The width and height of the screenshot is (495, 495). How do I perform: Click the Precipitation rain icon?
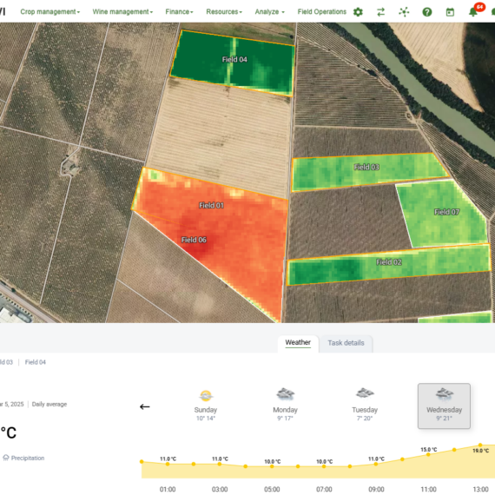pyautogui.click(x=6, y=458)
